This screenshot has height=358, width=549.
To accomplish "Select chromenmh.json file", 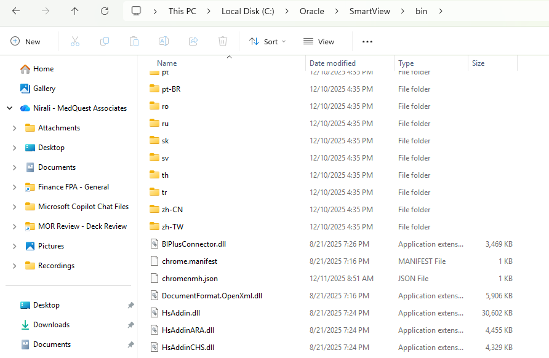I will [190, 279].
